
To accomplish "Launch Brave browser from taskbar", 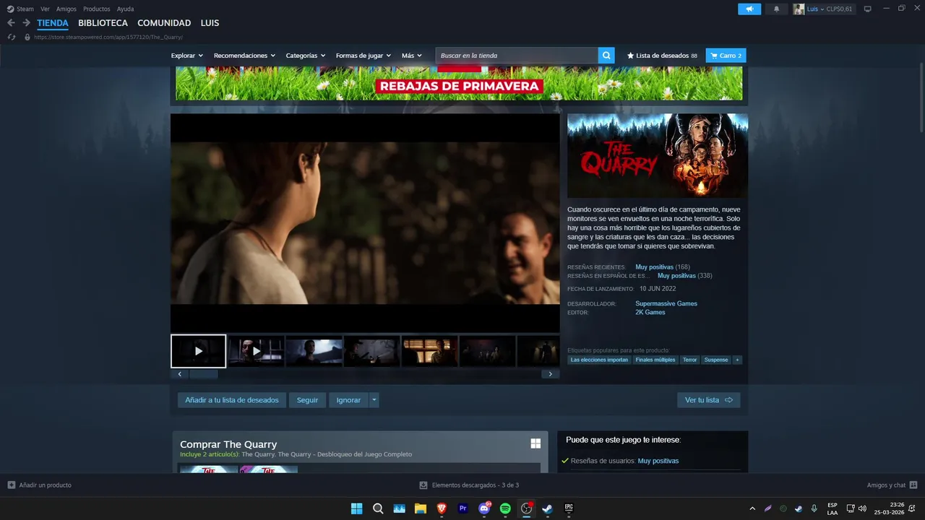I will (442, 508).
